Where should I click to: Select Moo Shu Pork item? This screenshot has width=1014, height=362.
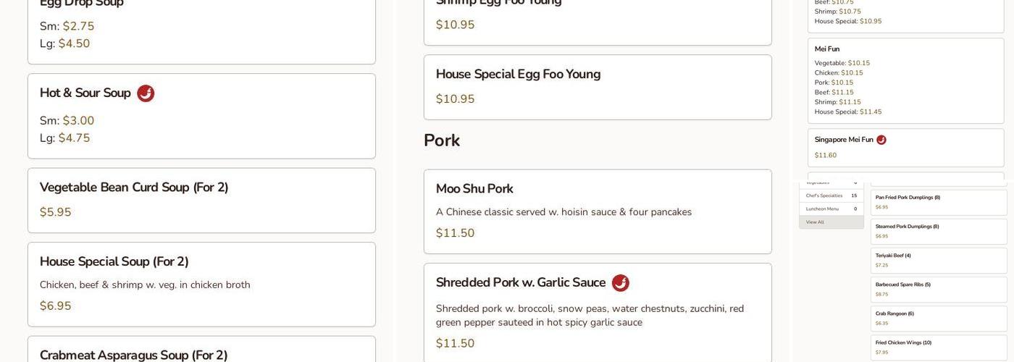tap(474, 189)
